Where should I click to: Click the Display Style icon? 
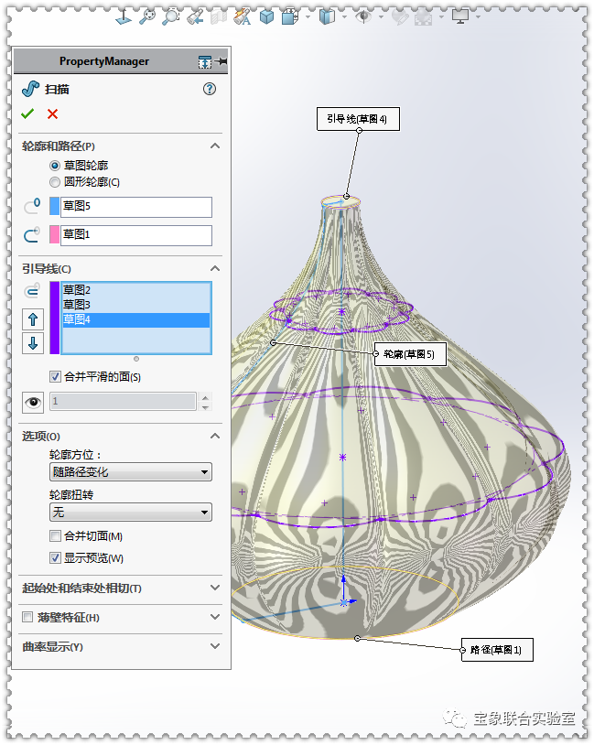[x=290, y=16]
